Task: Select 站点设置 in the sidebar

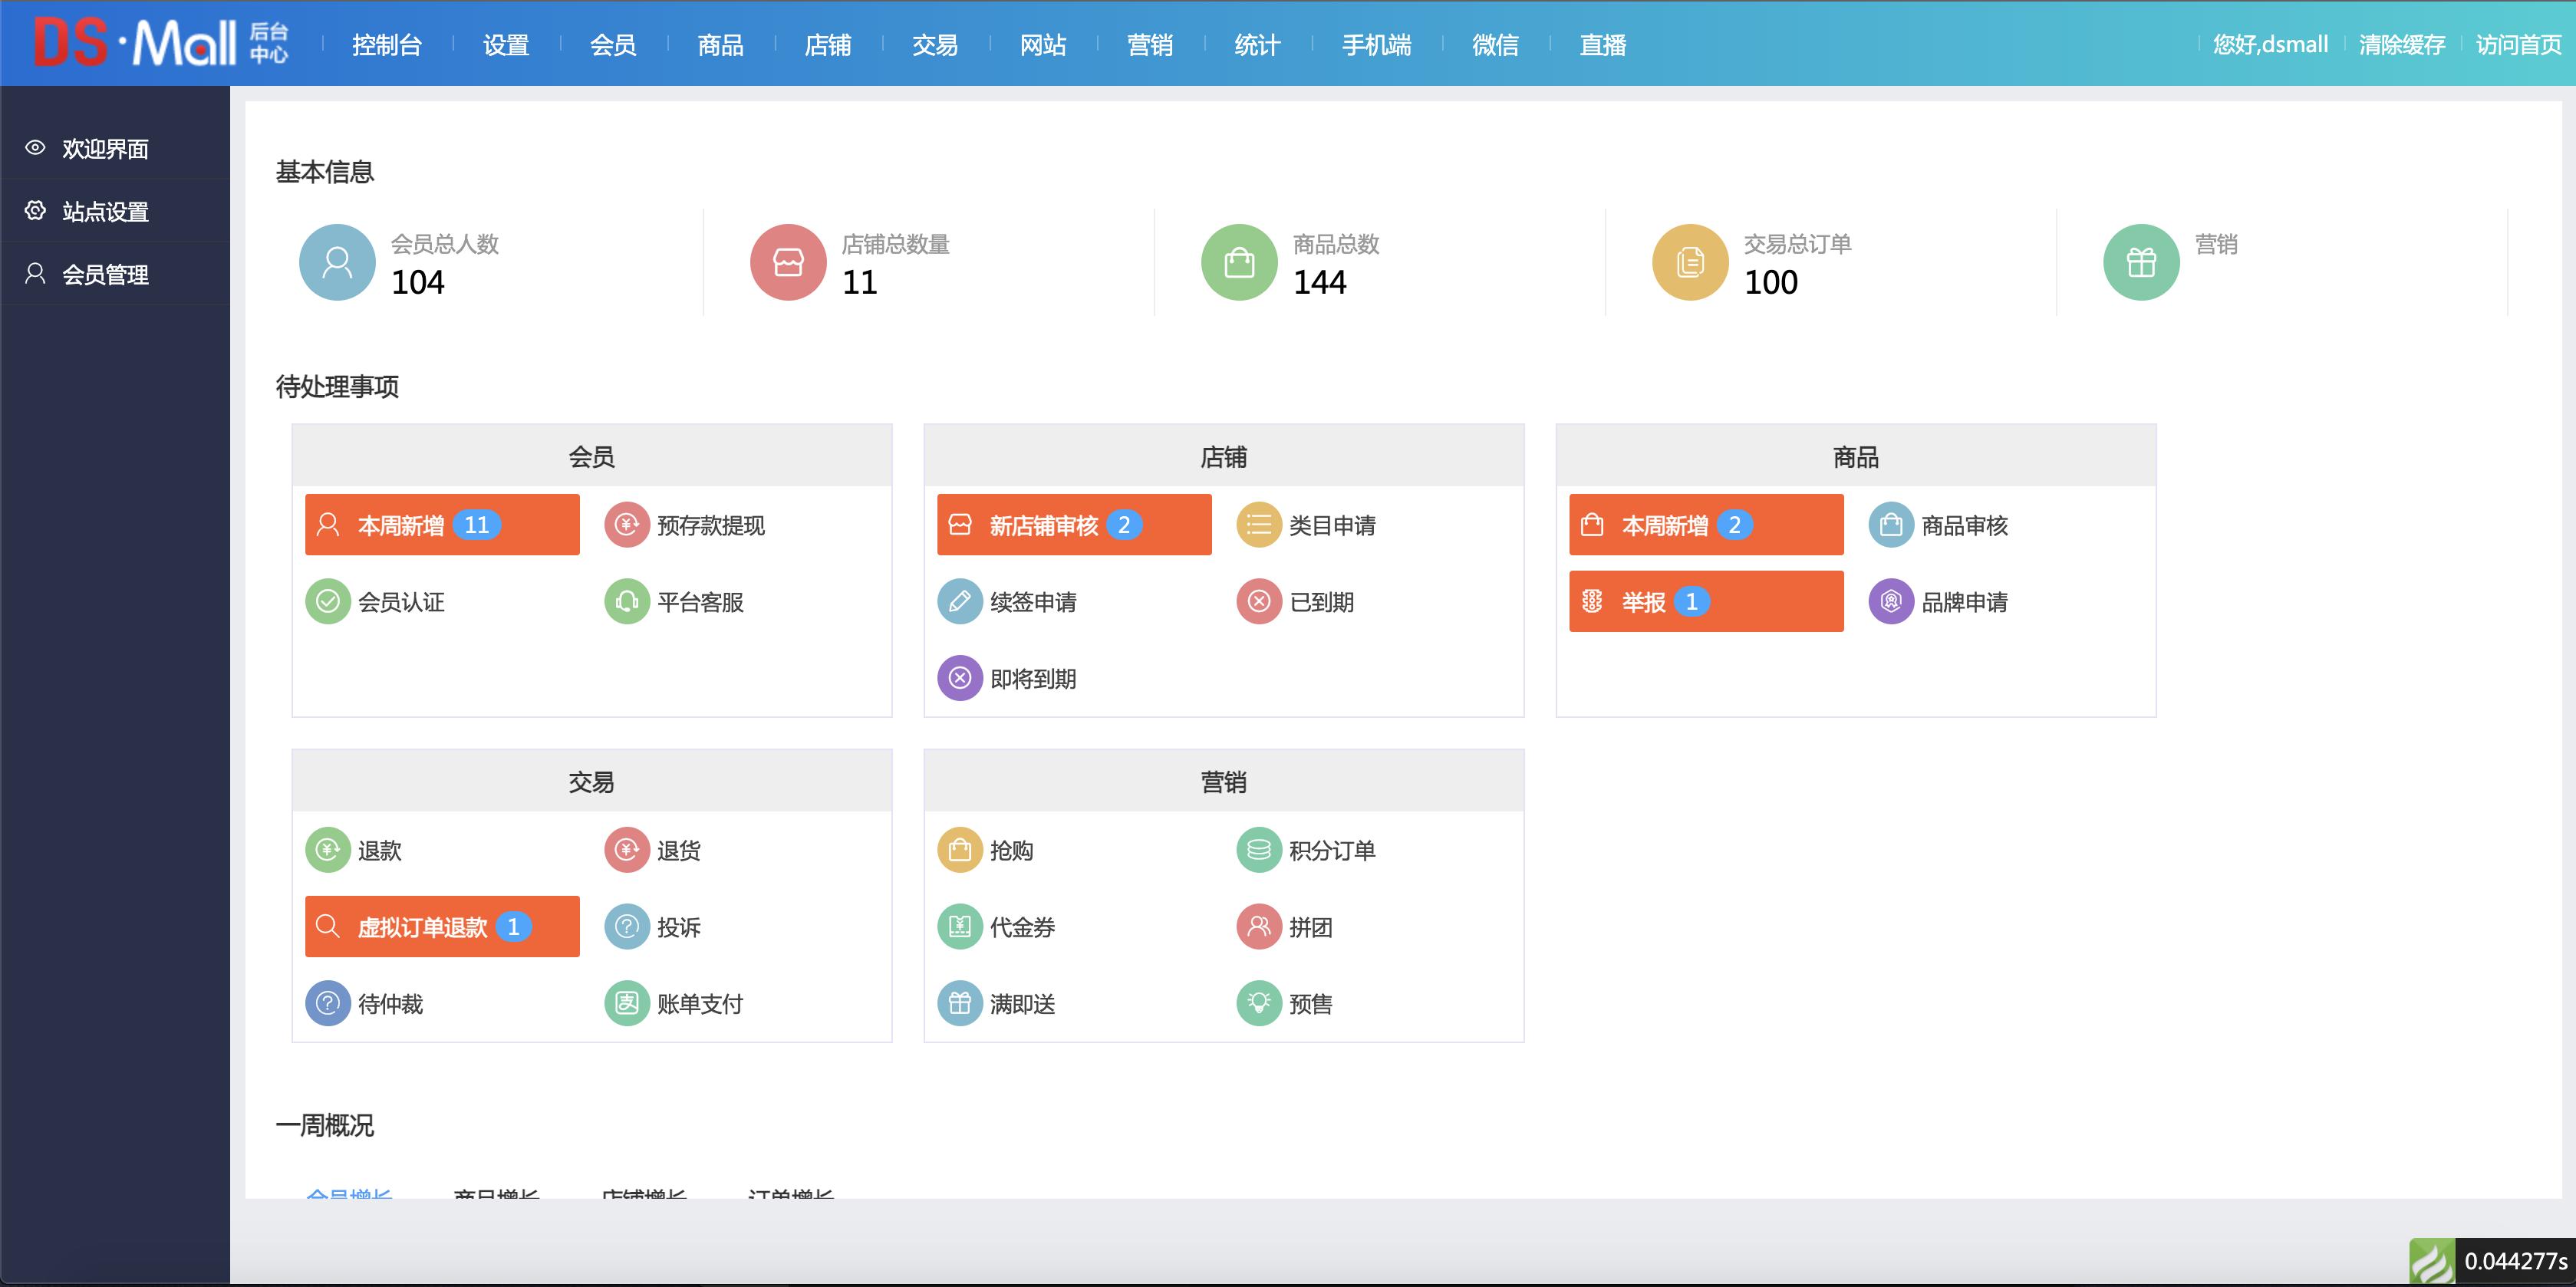Action: (105, 211)
